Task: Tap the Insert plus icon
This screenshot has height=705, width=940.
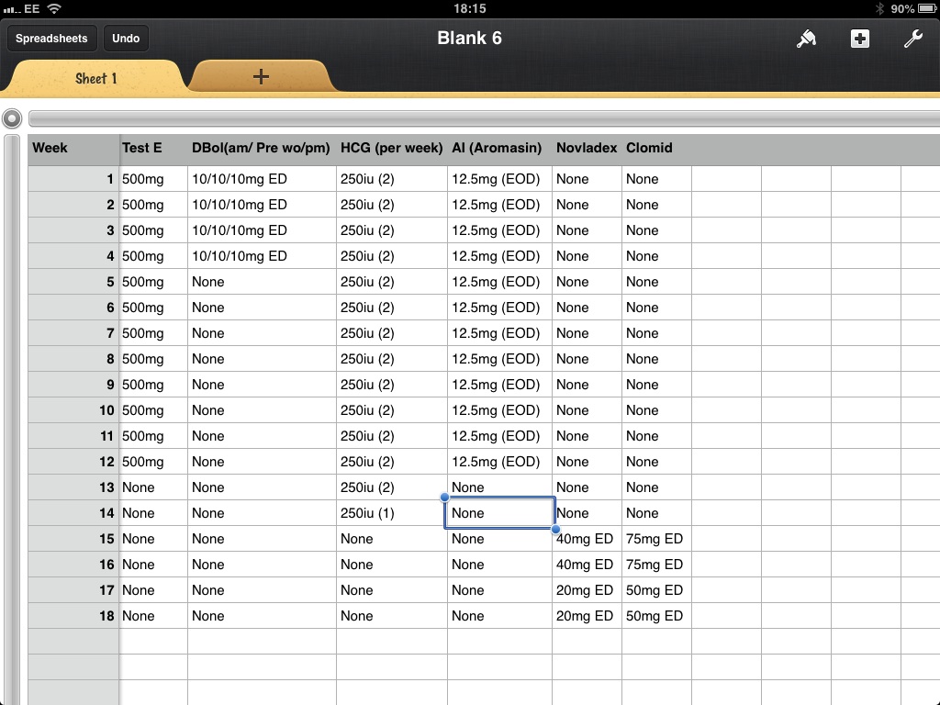Action: 859,39
